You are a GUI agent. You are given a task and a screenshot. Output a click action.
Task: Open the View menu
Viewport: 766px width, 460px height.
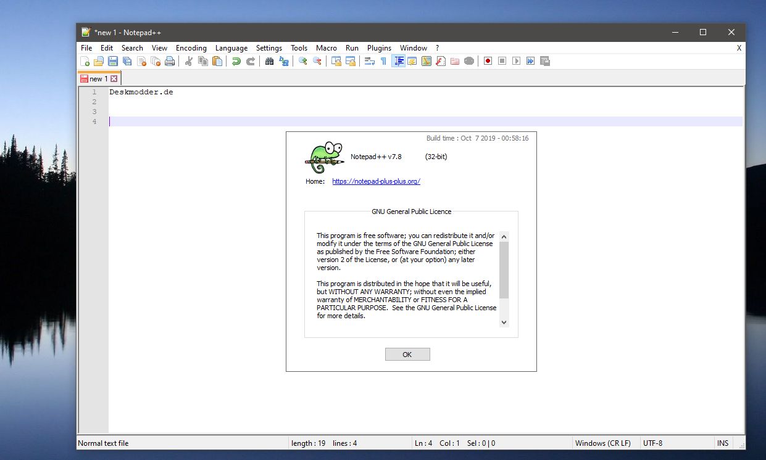point(159,47)
